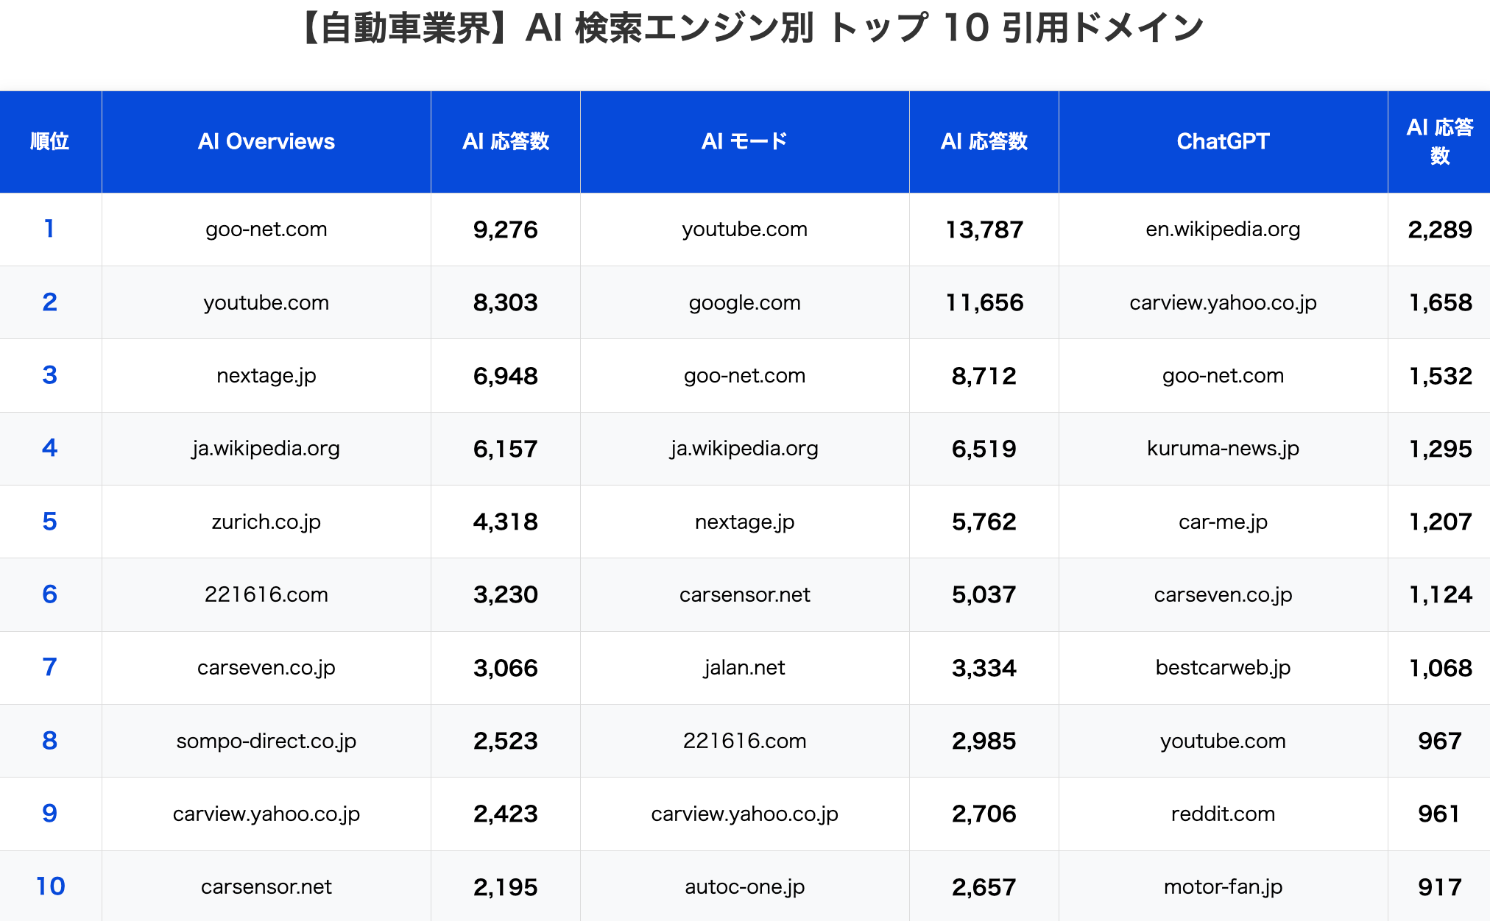The image size is (1490, 921).
Task: Click the 917 response count value
Action: 1439,887
